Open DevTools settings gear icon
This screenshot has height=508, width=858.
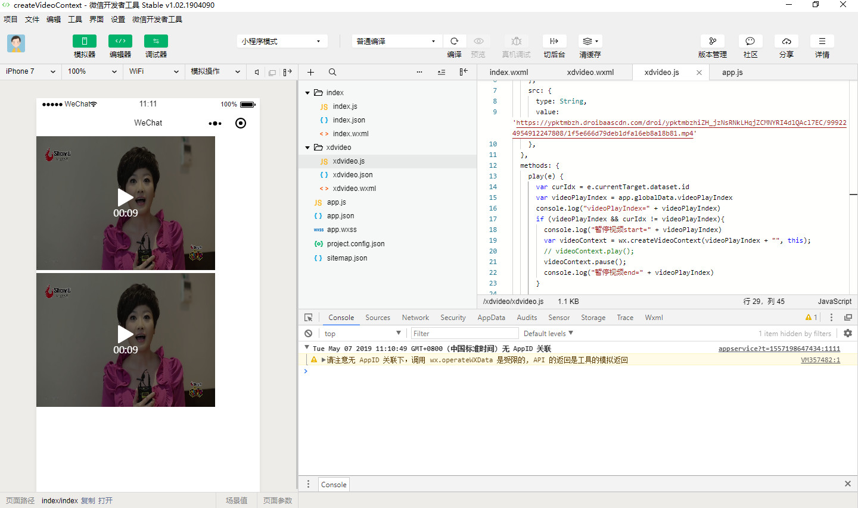(847, 333)
